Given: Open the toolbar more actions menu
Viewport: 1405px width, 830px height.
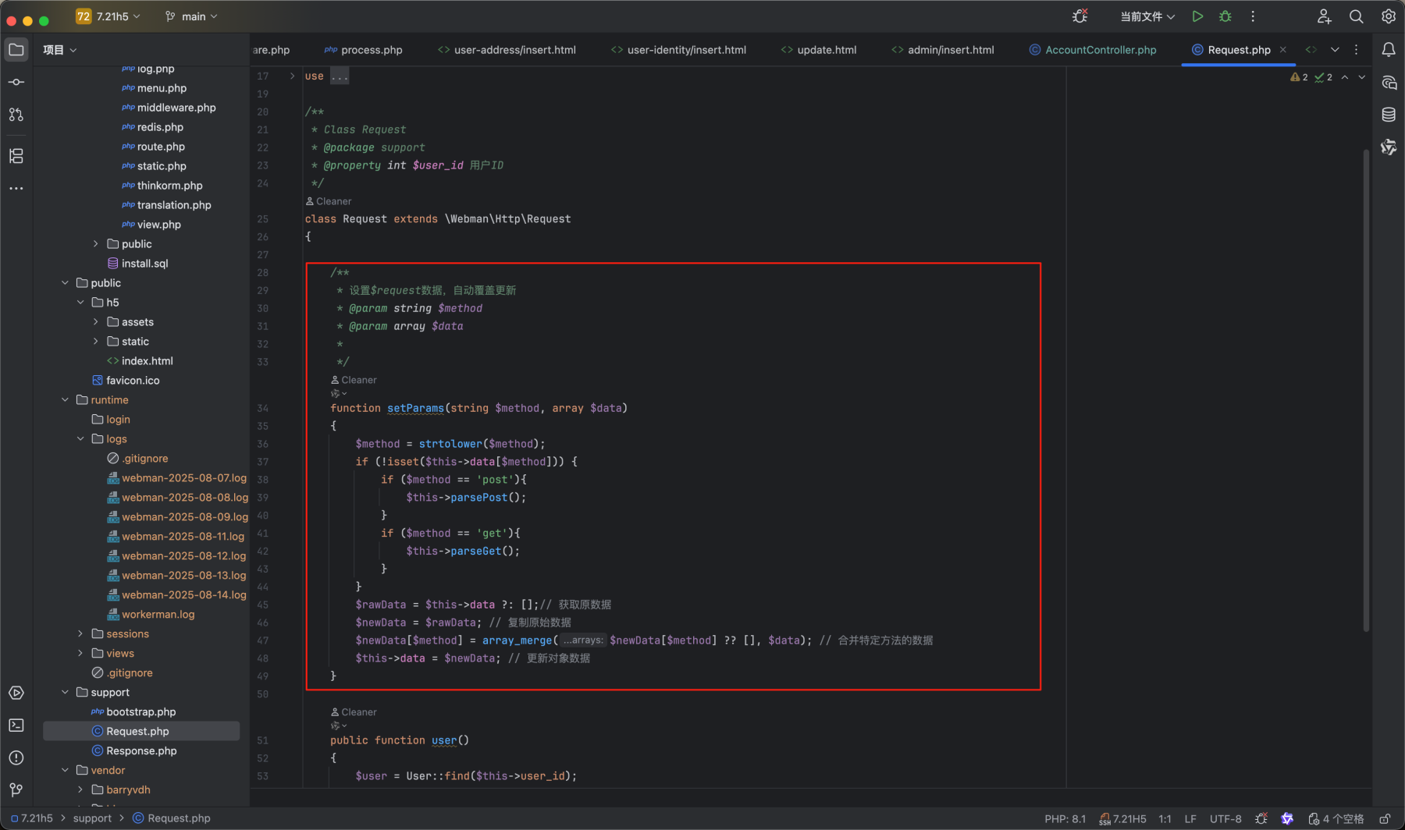Looking at the screenshot, I should click(1253, 16).
